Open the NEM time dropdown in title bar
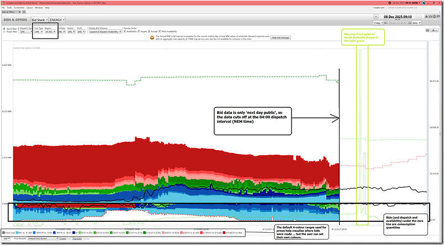This screenshot has height=245, width=444. tap(406, 3)
